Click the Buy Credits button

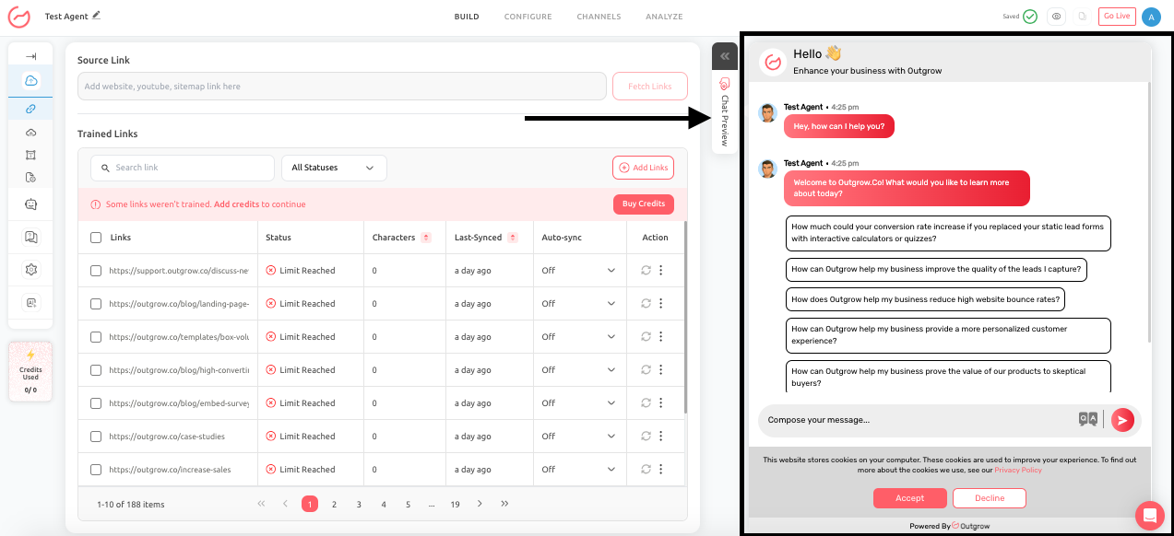(644, 204)
